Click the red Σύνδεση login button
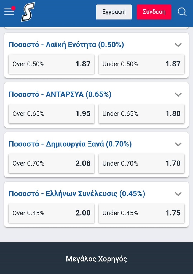 154,12
